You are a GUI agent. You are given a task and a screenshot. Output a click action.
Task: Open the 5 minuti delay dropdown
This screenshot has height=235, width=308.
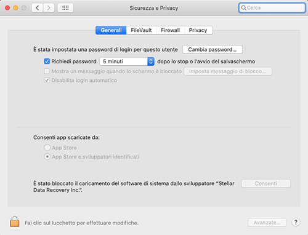[127, 62]
